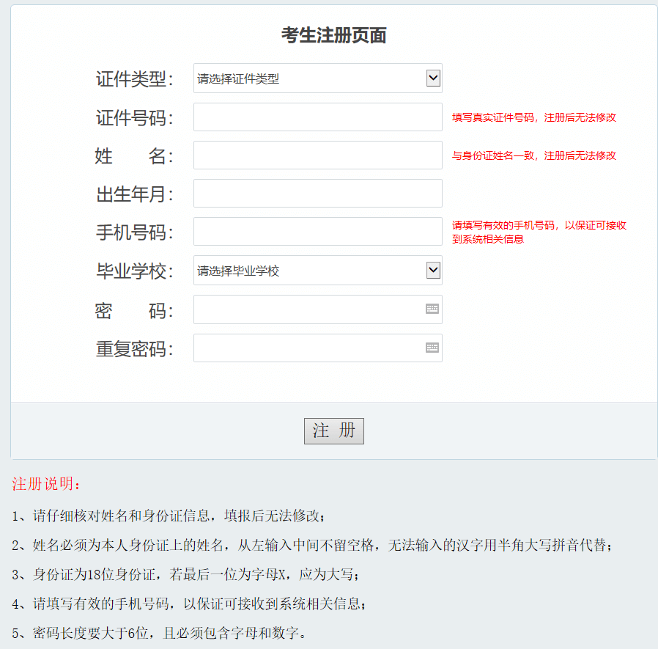
Task: Click the 注册 button to register
Action: click(x=333, y=431)
